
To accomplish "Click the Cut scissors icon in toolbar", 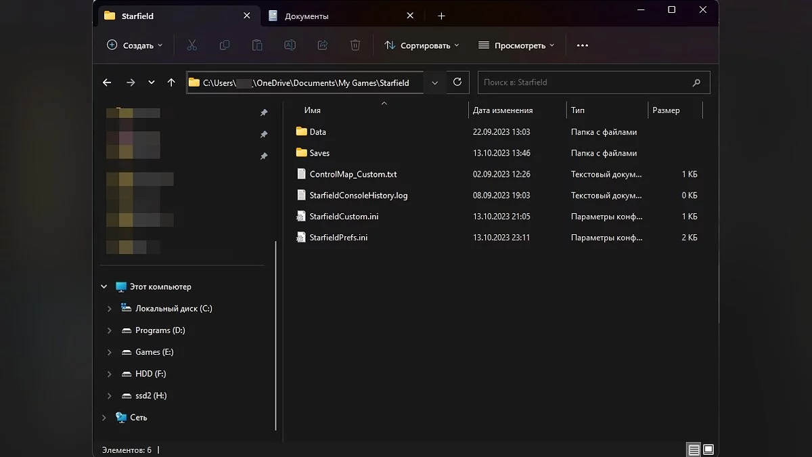I will (x=192, y=45).
